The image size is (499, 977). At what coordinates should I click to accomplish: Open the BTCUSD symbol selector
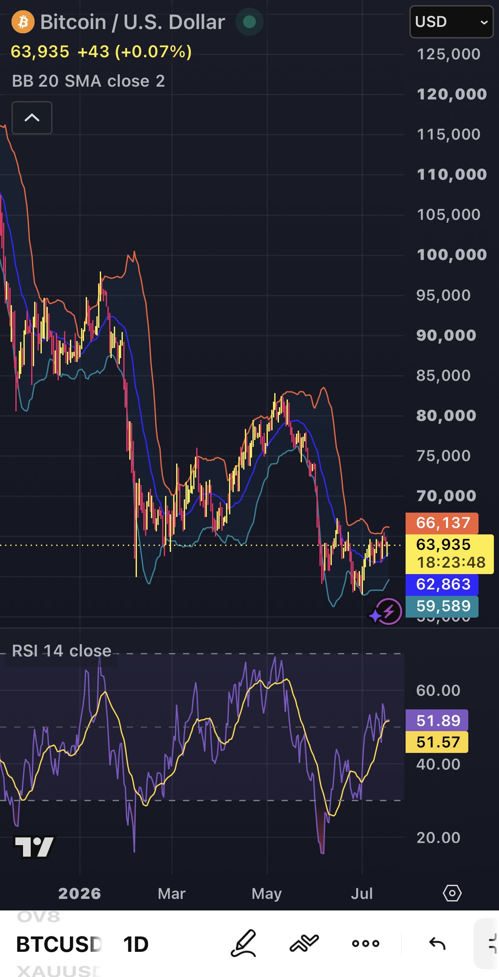(59, 944)
